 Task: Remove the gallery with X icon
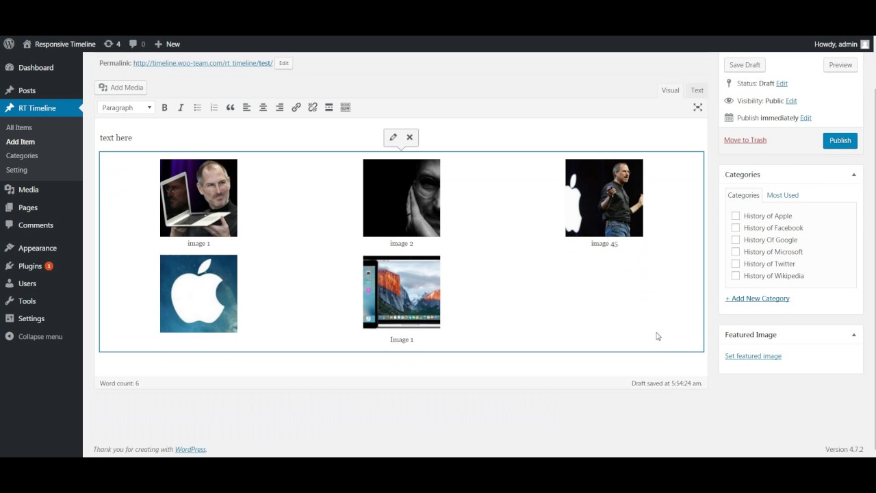coord(409,137)
